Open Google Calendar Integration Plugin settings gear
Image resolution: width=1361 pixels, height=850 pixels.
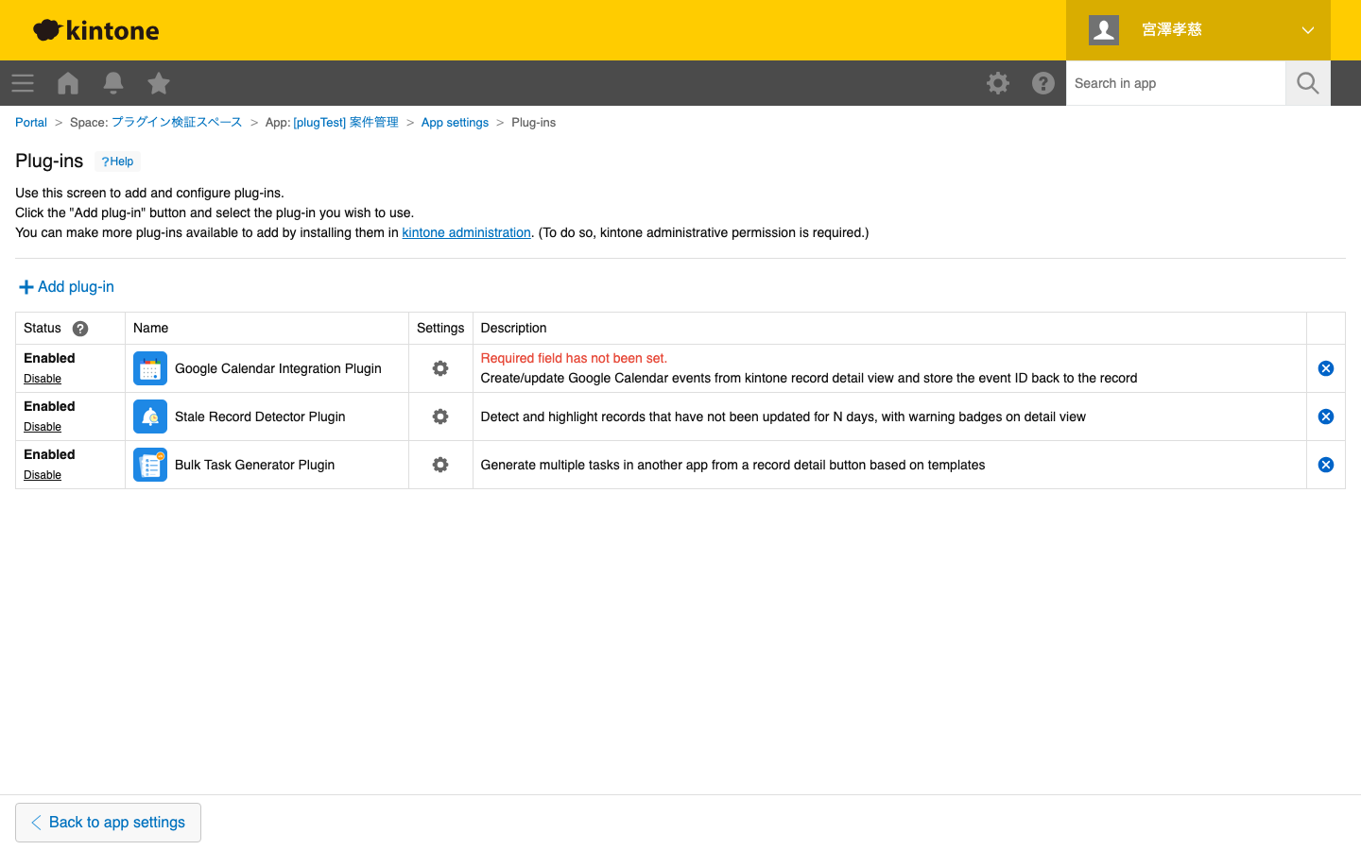[440, 368]
